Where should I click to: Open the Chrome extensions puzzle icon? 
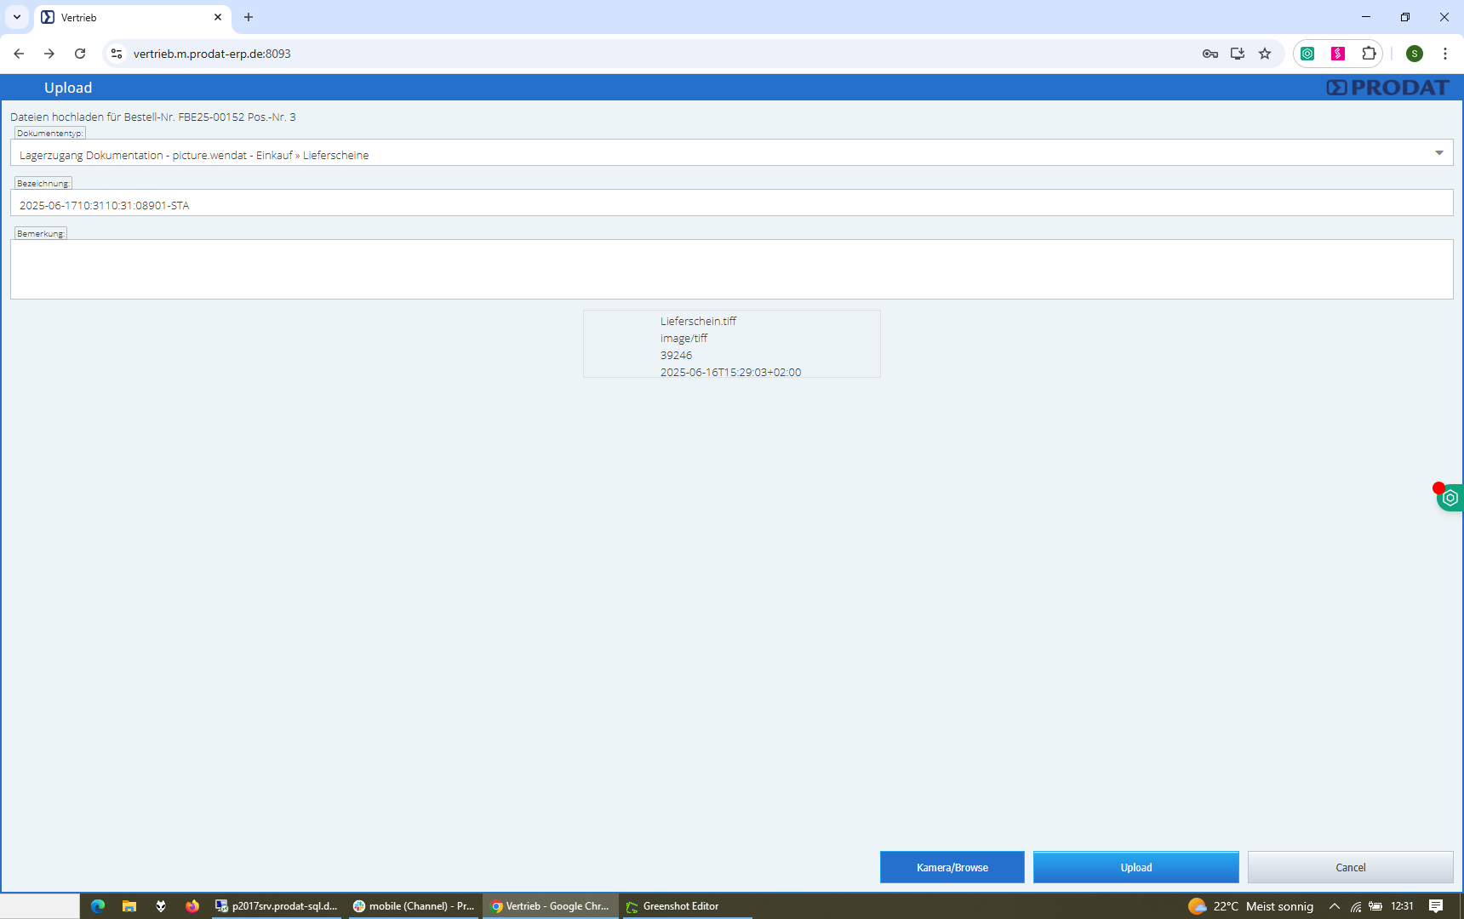point(1369,54)
